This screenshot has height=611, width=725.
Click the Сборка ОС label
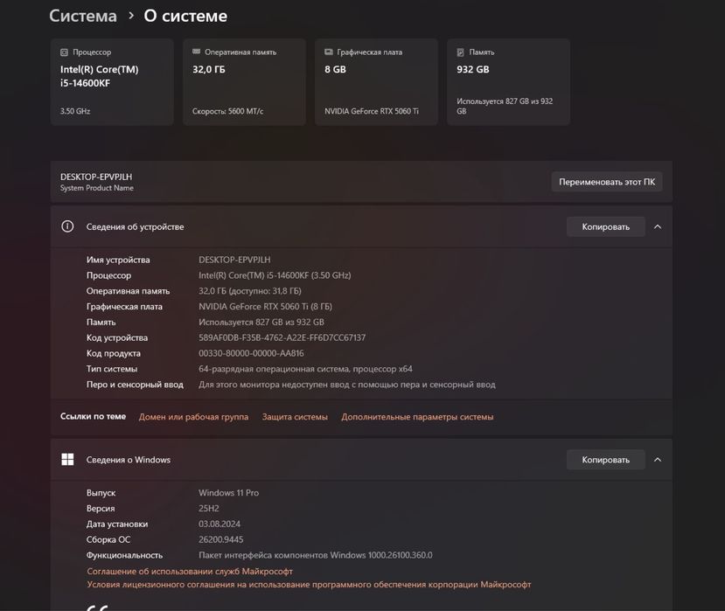click(108, 539)
